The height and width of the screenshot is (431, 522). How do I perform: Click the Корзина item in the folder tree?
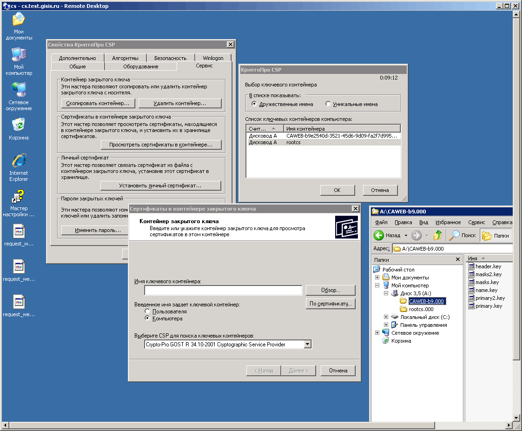tap(401, 341)
